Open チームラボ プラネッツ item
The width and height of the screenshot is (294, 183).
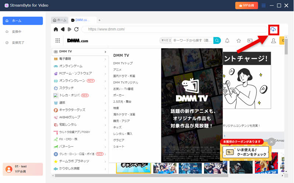pos(80,161)
